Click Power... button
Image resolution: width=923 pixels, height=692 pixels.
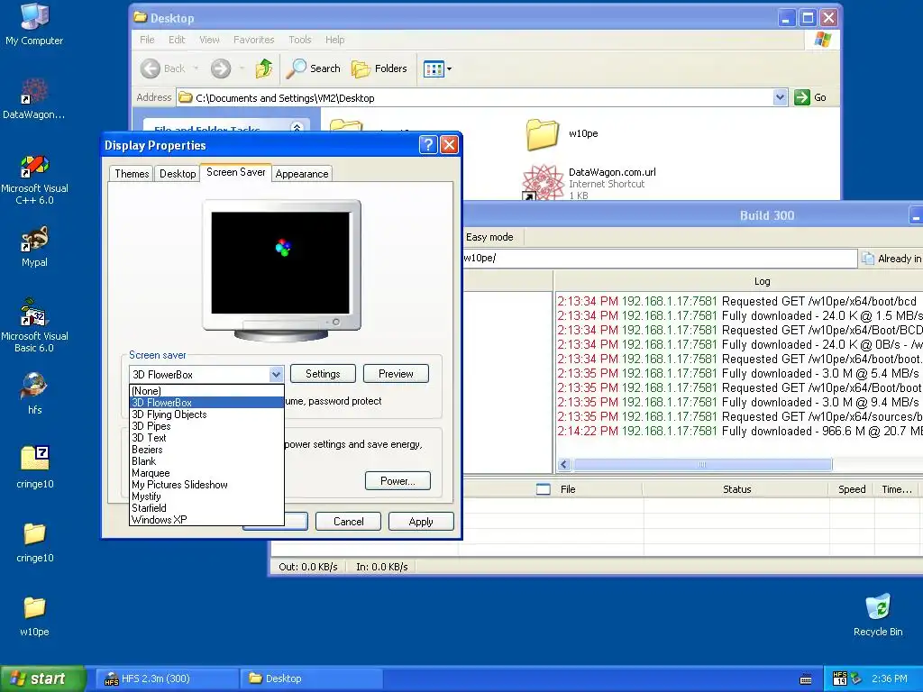tap(398, 481)
